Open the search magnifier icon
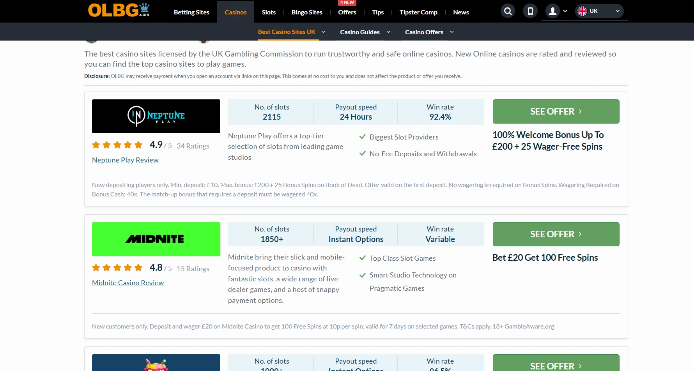 508,11
